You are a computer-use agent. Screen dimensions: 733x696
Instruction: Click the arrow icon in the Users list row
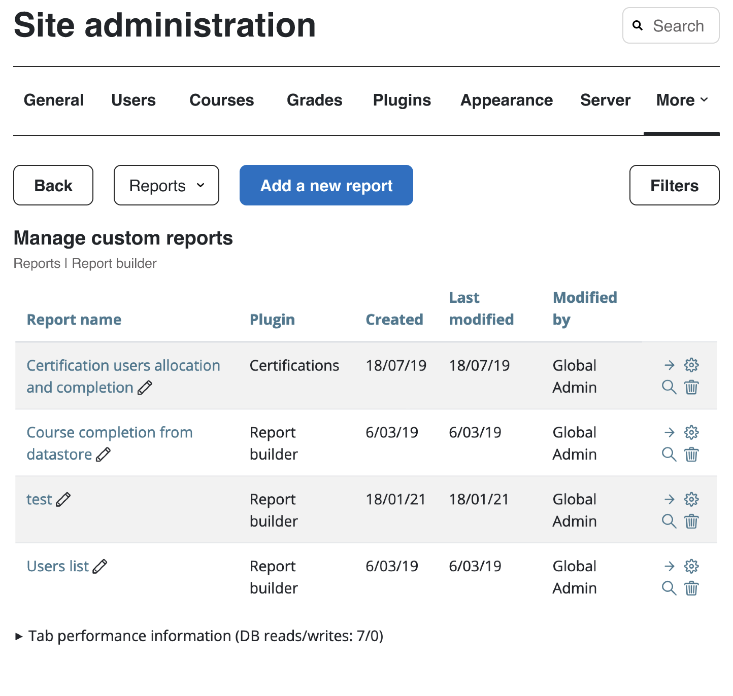tap(670, 566)
